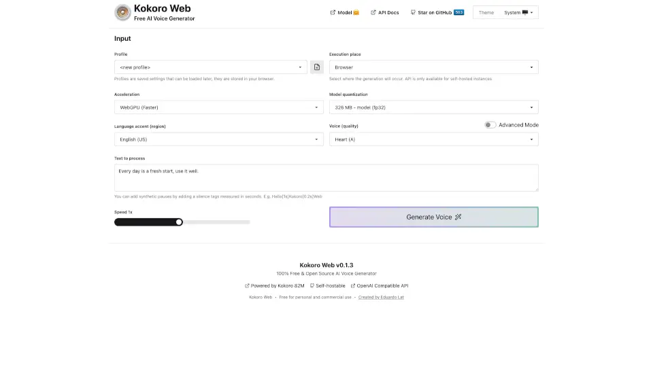This screenshot has height=367, width=653.
Task: Click the Kokoro Web logo icon
Action: point(123,12)
